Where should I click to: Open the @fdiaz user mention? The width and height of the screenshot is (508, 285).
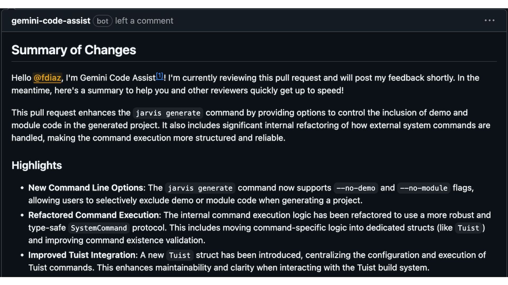[47, 78]
